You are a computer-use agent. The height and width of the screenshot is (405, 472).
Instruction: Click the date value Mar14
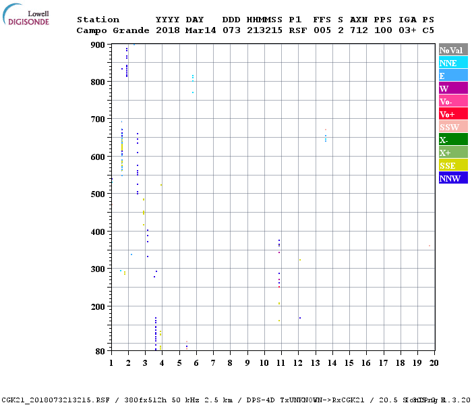(200, 30)
